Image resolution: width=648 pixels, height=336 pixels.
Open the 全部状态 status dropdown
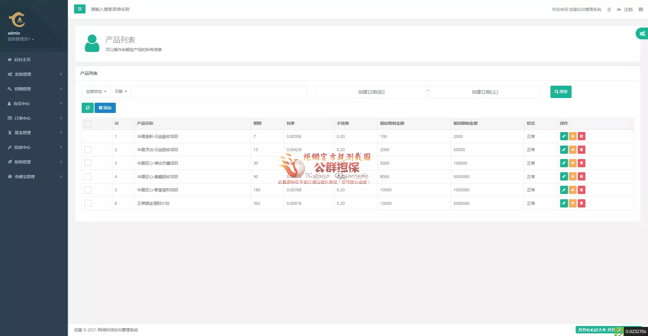coord(96,92)
